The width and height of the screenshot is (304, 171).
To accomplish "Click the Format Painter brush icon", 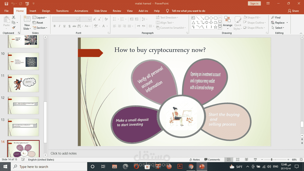I will point(14,28).
